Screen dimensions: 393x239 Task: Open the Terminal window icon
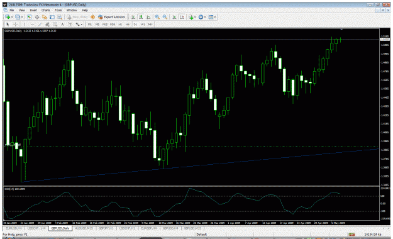(52, 17)
